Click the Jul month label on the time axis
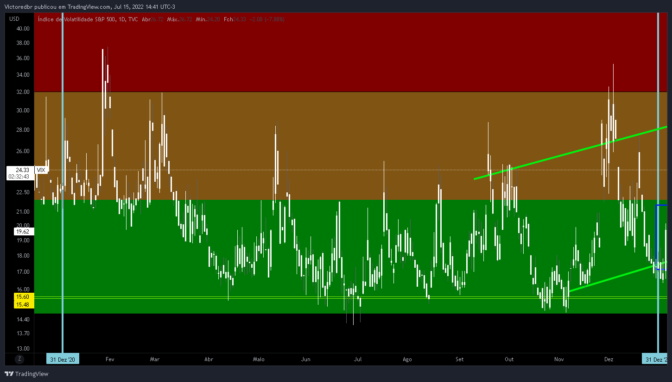 [358, 359]
